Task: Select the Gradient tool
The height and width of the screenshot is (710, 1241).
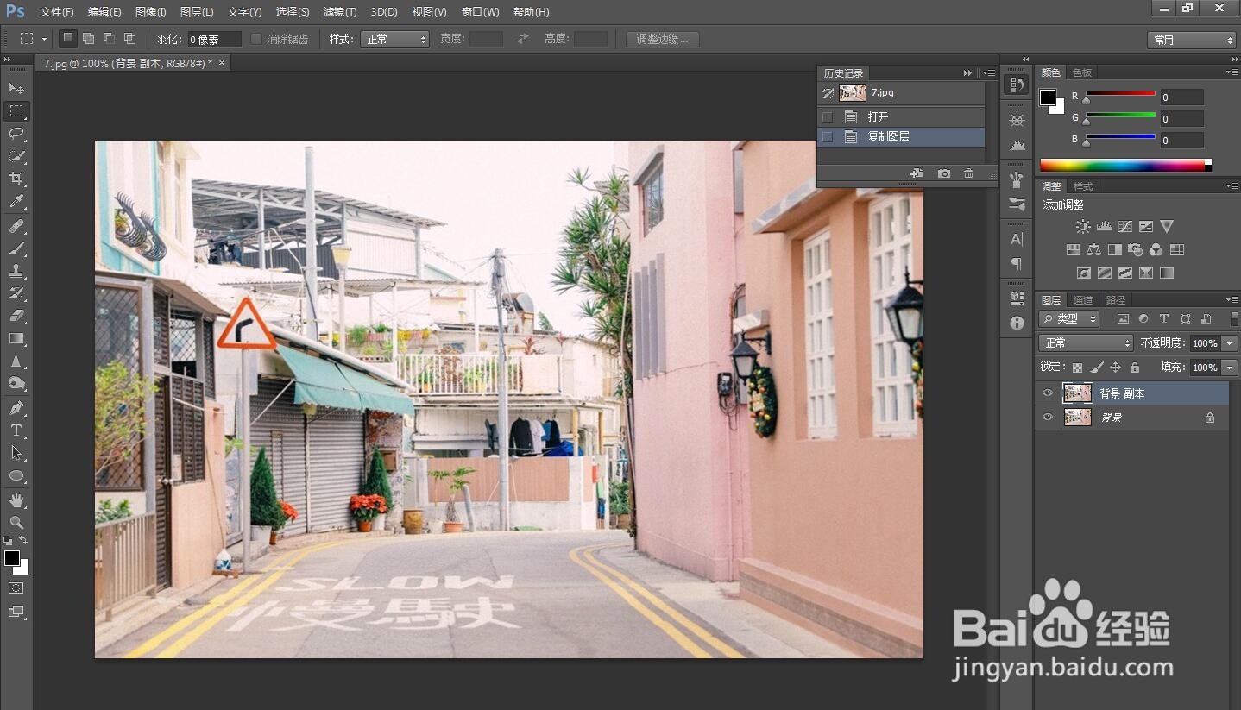Action: tap(16, 338)
